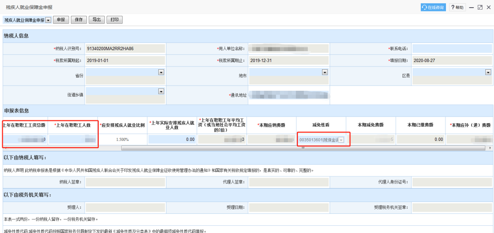Image resolution: width=494 pixels, height=233 pixels.
Task: Click the 本期减免费额 value cell
Action: [371, 140]
